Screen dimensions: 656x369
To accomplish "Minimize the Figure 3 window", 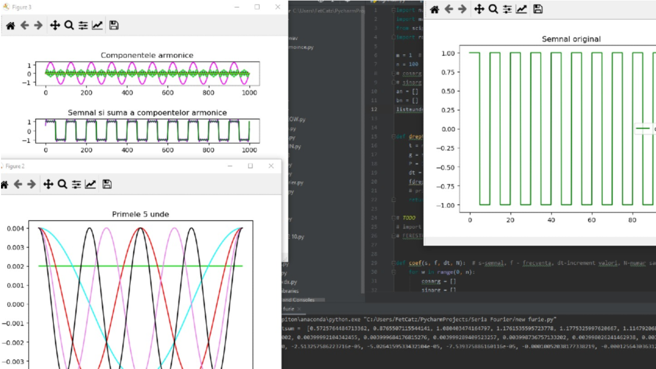I will click(x=237, y=7).
